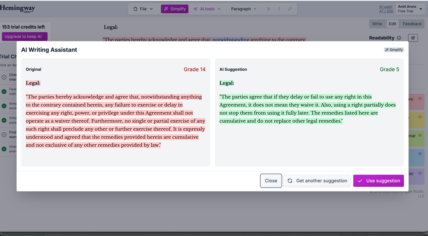Click the Use suggestion button
428x236 pixels.
coord(379,181)
